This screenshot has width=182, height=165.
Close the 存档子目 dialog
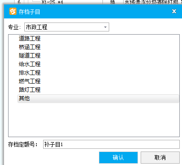point(174,11)
